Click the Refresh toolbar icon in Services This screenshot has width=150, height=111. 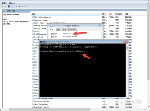(2, 7)
